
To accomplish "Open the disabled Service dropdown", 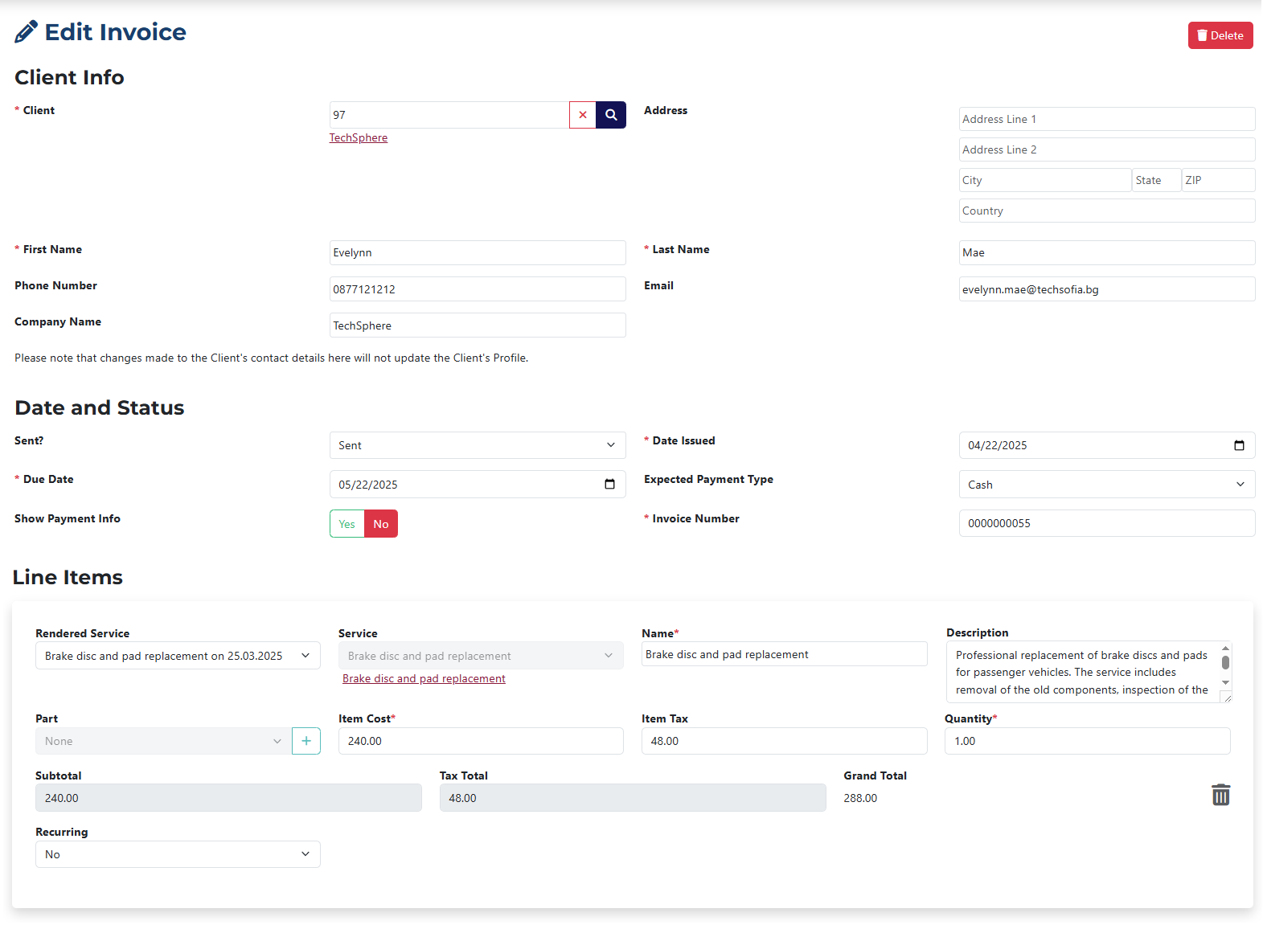I will pos(481,656).
